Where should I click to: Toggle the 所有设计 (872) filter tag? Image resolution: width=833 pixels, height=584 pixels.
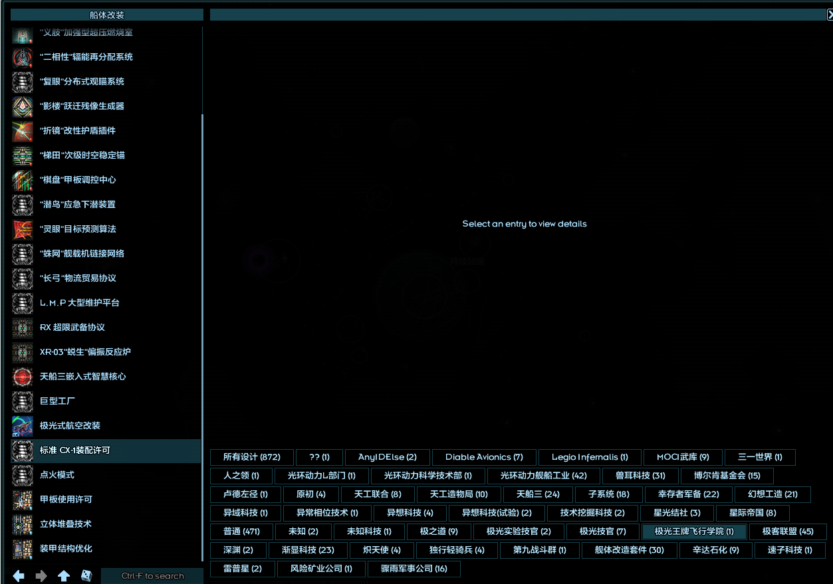point(251,457)
